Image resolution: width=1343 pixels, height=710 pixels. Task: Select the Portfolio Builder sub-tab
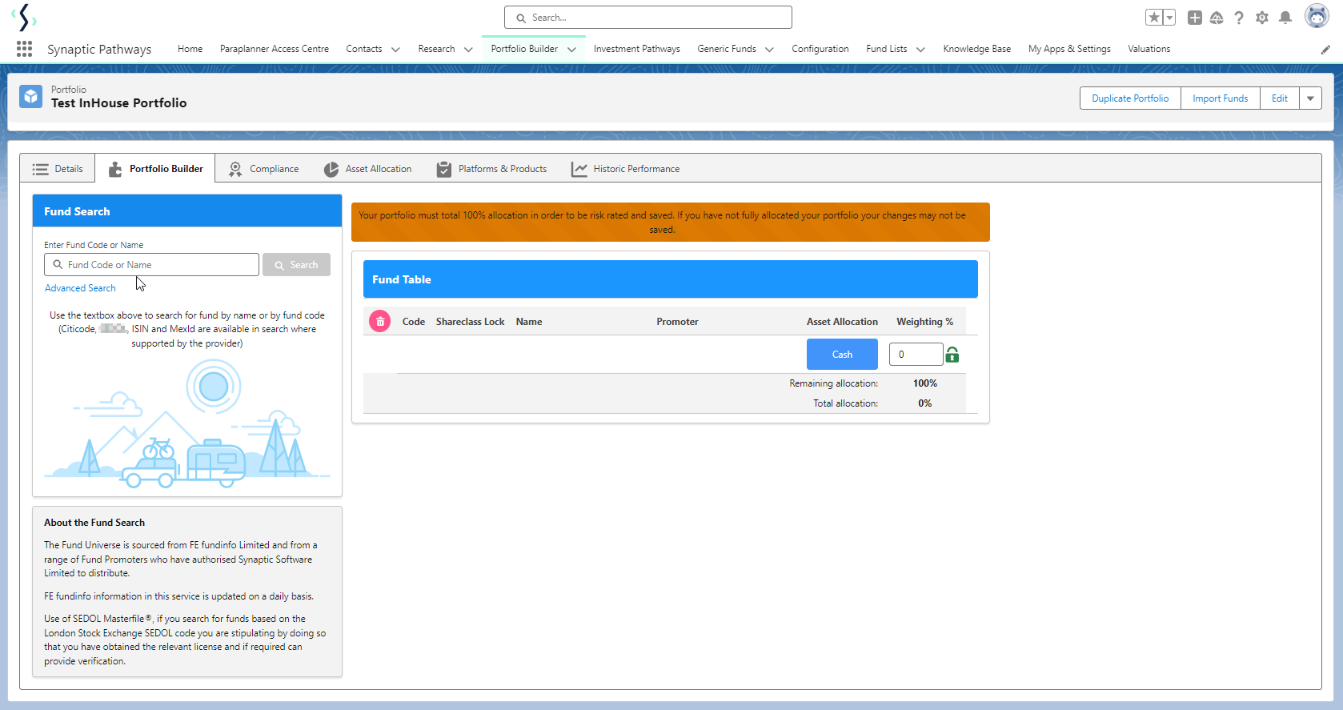click(x=155, y=169)
